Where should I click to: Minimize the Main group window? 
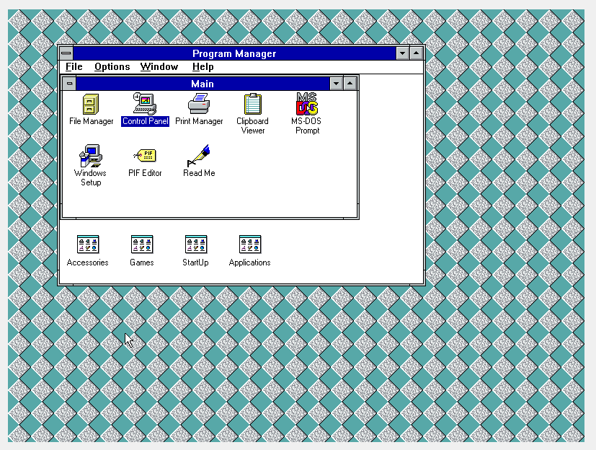click(335, 84)
